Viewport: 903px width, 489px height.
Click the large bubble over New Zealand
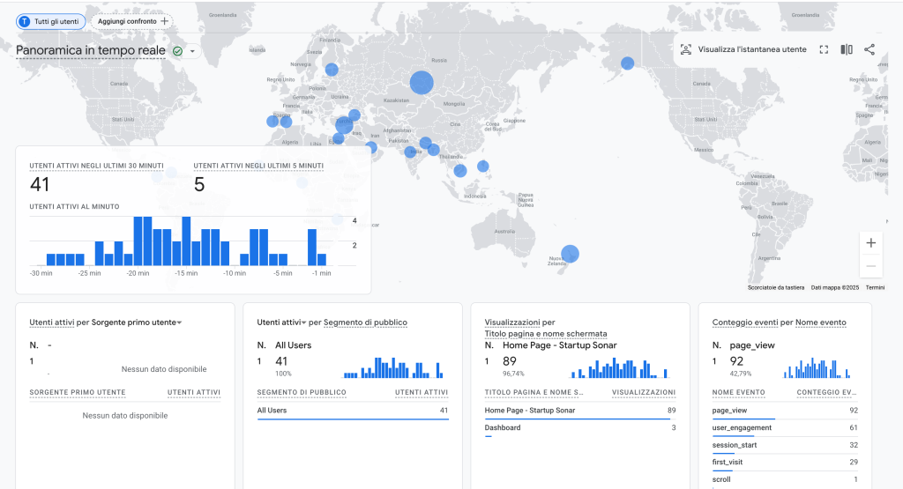coord(571,254)
